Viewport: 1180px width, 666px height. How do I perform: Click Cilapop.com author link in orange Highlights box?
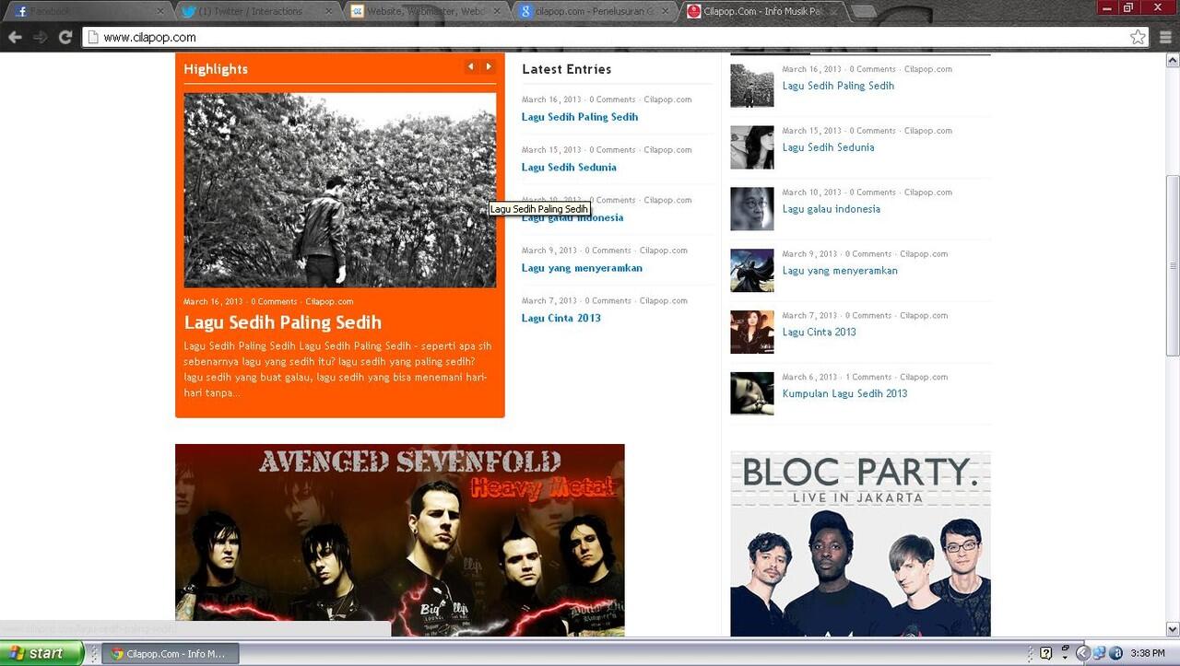point(329,301)
